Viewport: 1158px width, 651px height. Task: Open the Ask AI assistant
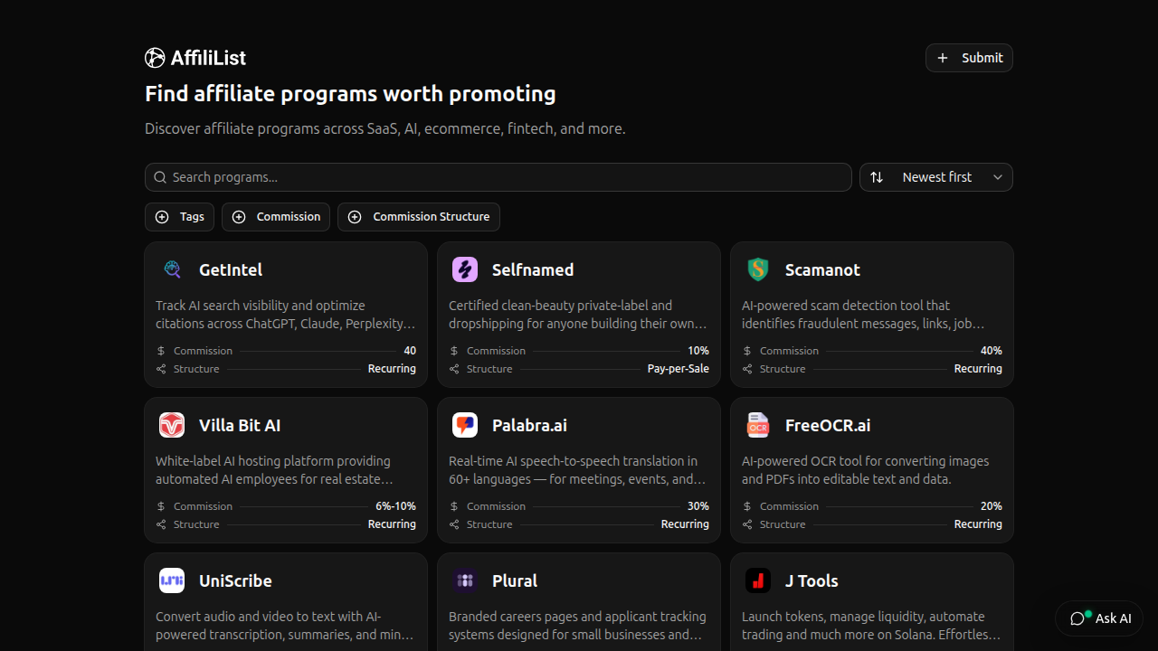coord(1099,618)
